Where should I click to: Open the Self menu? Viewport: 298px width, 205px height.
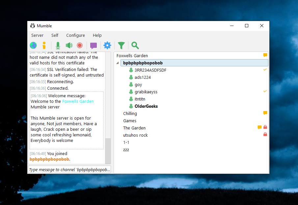pos(55,35)
